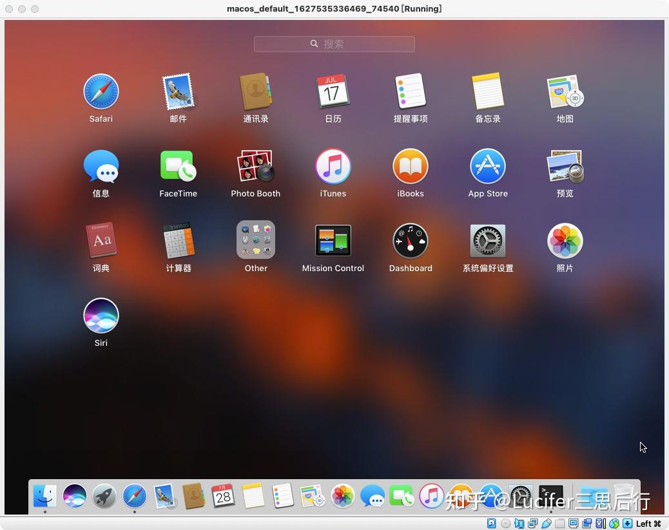Launch FaceTime
This screenshot has height=530, width=669.
click(179, 166)
